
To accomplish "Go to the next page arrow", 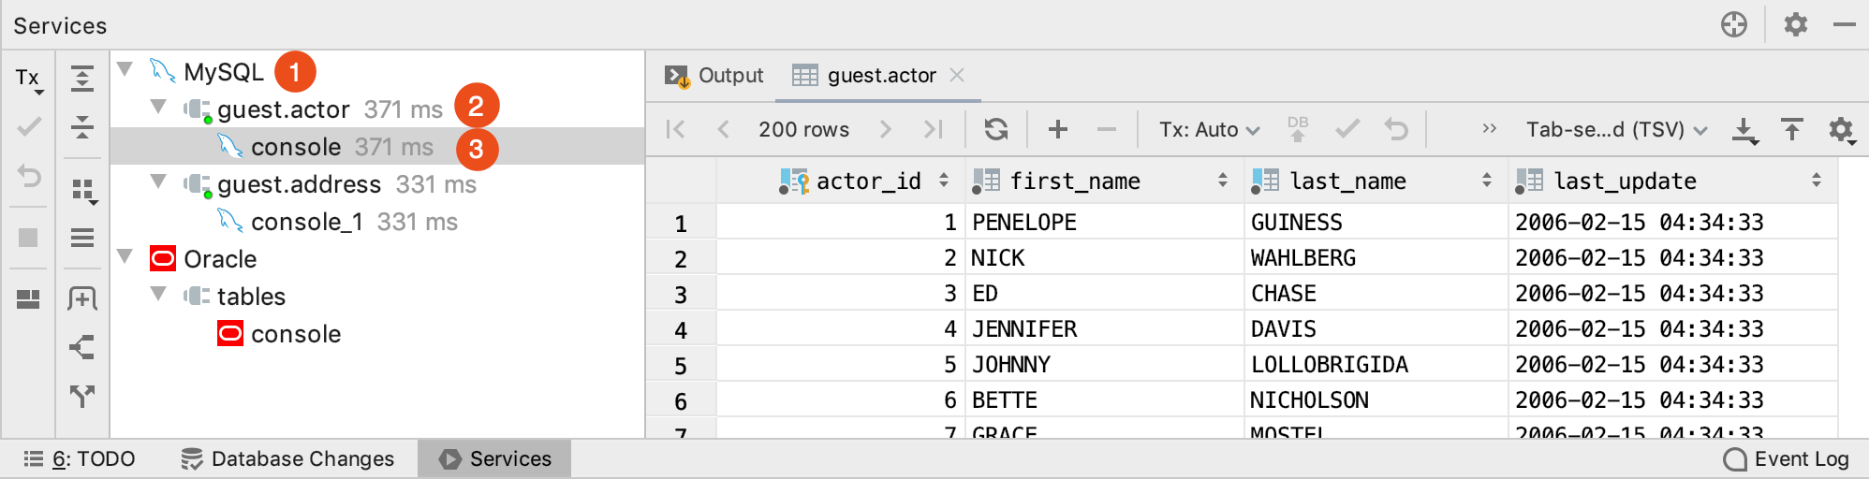I will tap(886, 129).
